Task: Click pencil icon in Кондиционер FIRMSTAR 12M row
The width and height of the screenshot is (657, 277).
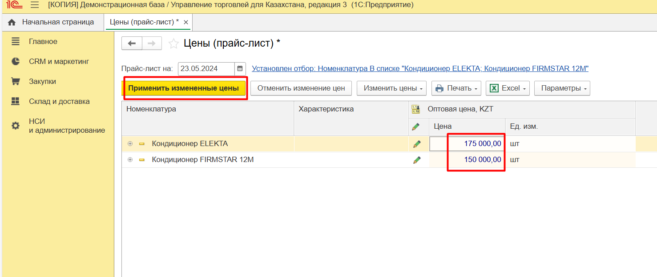Action: point(417,160)
